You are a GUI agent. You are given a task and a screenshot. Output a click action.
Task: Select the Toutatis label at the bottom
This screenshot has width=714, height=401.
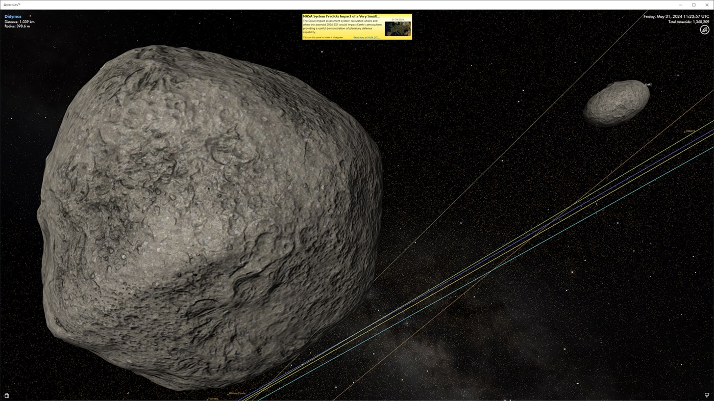(x=213, y=398)
